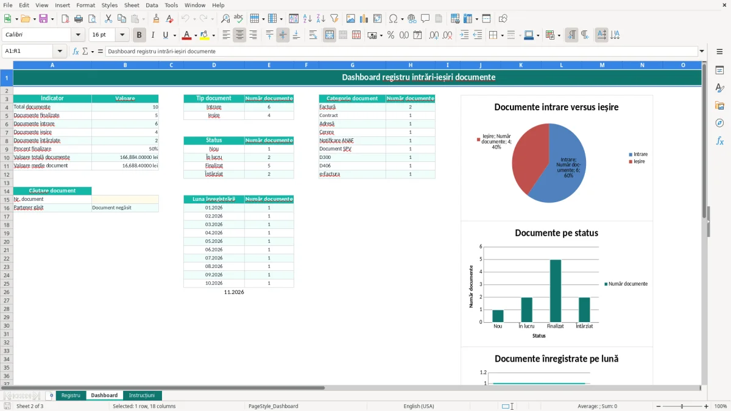Open the Font Size dropdown arrow

pyautogui.click(x=122, y=35)
